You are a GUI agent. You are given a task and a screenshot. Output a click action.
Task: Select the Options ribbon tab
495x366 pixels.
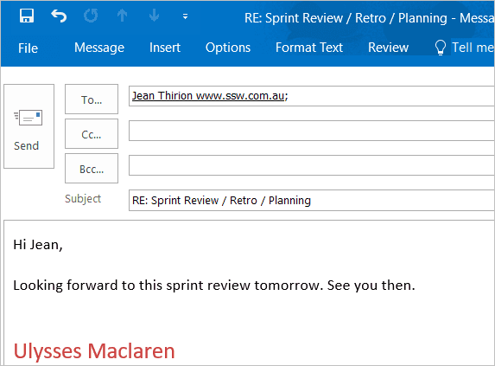tap(228, 48)
